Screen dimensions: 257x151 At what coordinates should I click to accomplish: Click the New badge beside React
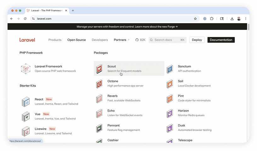tap(49, 99)
